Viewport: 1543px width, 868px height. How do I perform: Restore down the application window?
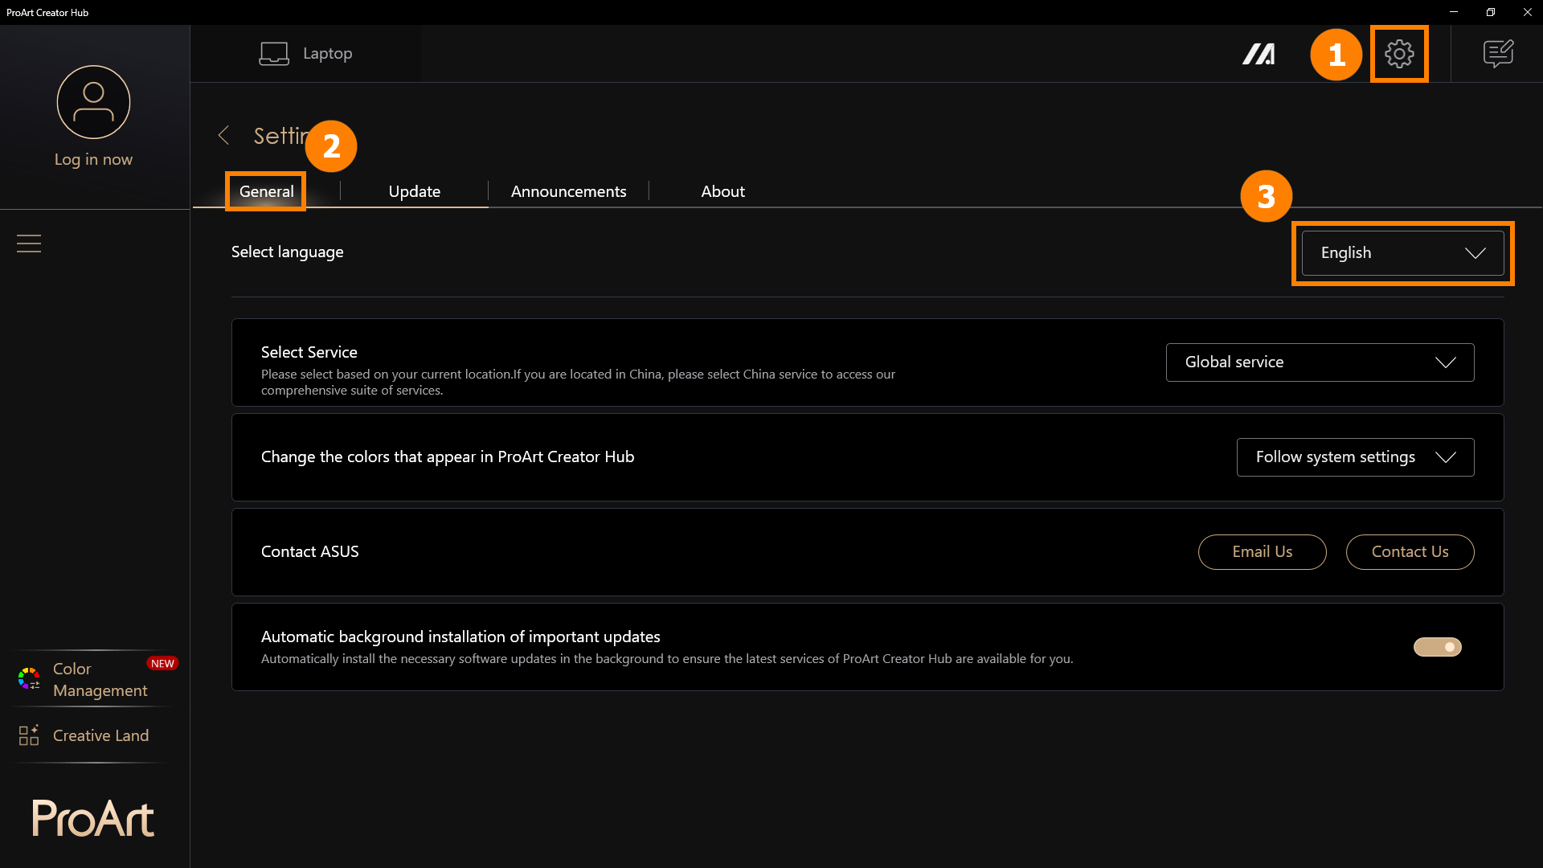pos(1490,12)
